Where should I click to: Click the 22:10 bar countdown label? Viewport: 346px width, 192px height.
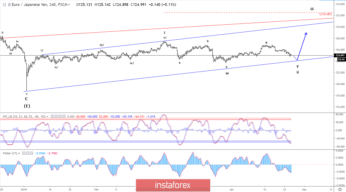(341, 59)
